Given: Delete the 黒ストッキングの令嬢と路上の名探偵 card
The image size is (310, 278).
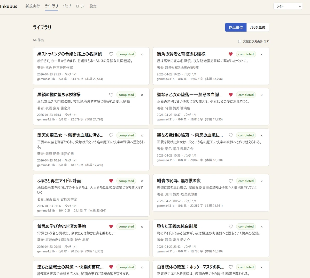Looking at the screenshot, I should pyautogui.click(x=142, y=54).
